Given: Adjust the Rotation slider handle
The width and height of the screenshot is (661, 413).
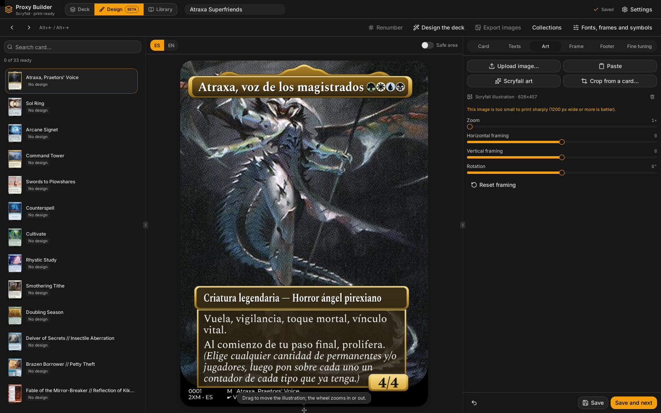Looking at the screenshot, I should tap(562, 173).
